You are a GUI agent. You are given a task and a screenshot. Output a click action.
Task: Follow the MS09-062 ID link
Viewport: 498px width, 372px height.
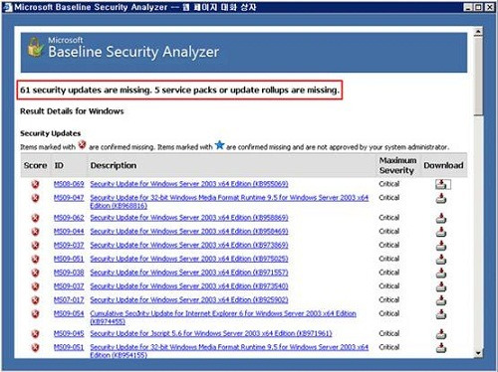[69, 218]
